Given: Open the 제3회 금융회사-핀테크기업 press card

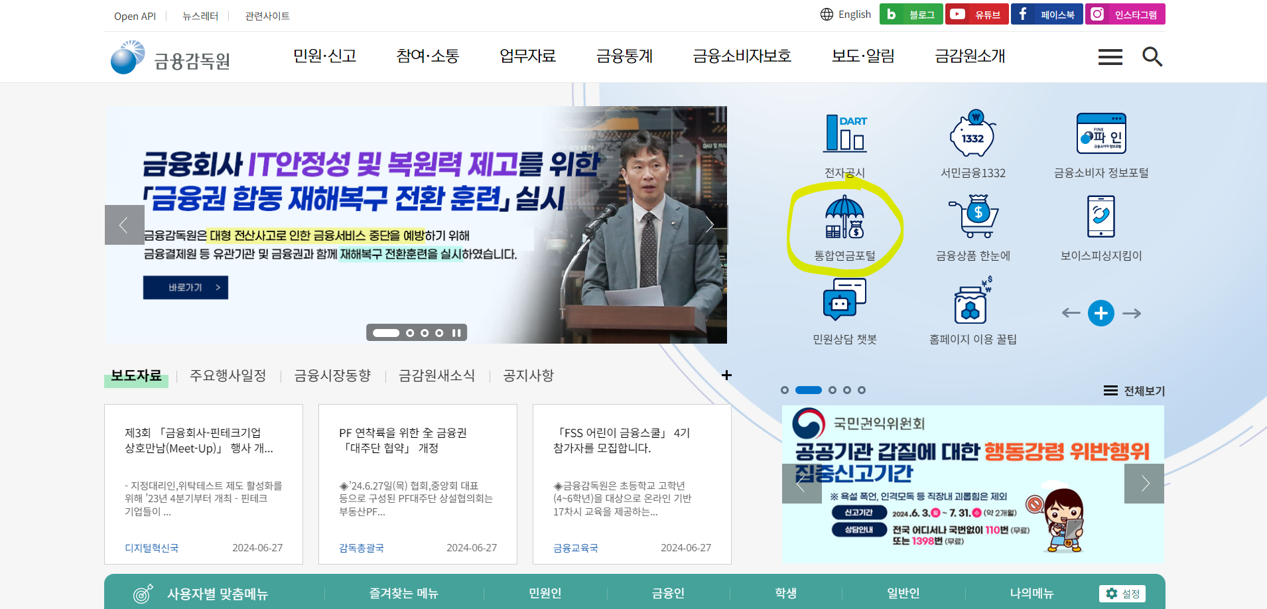Looking at the screenshot, I should tap(204, 484).
